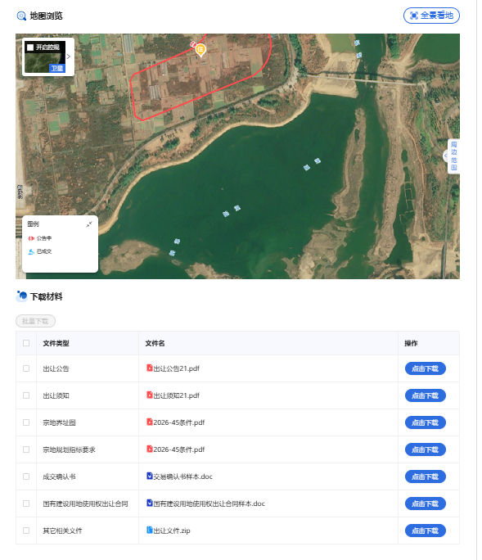Click the yellow 住 map marker pin
Viewport: 482px width, 560px height.
point(200,49)
